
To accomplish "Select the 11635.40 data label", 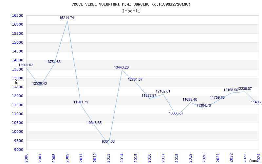I will pyautogui.click(x=190, y=100).
